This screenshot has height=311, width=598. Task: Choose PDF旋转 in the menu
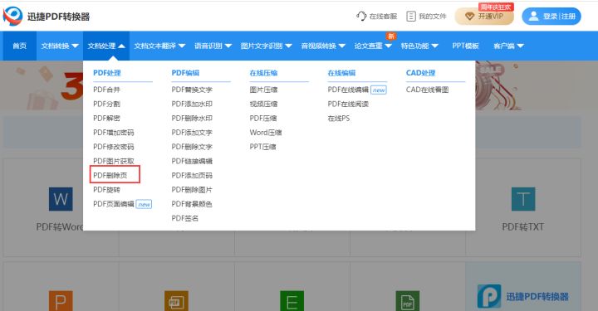pyautogui.click(x=107, y=190)
